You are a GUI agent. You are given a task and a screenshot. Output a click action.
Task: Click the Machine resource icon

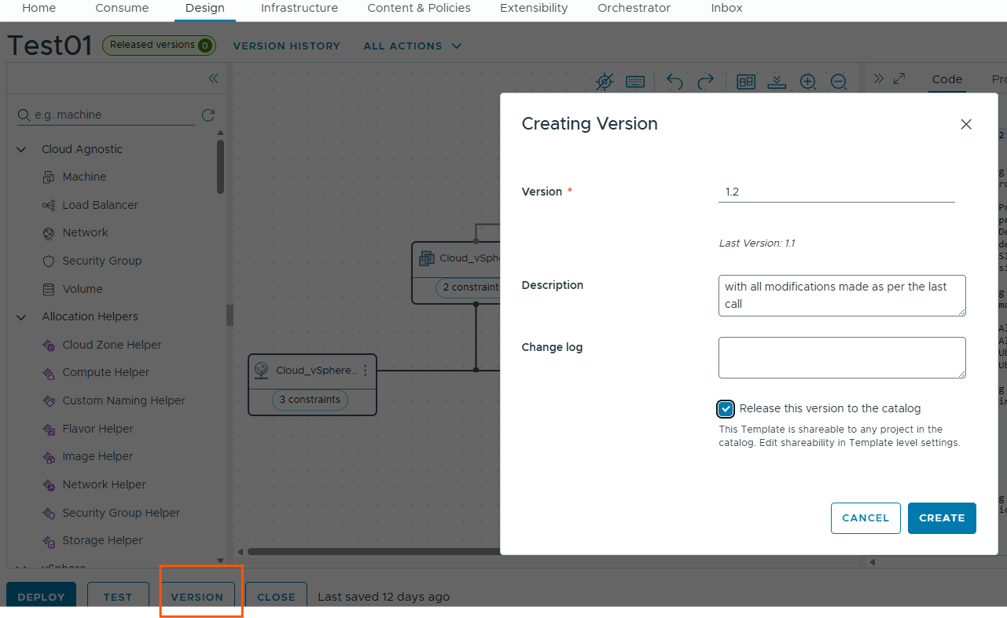point(49,177)
